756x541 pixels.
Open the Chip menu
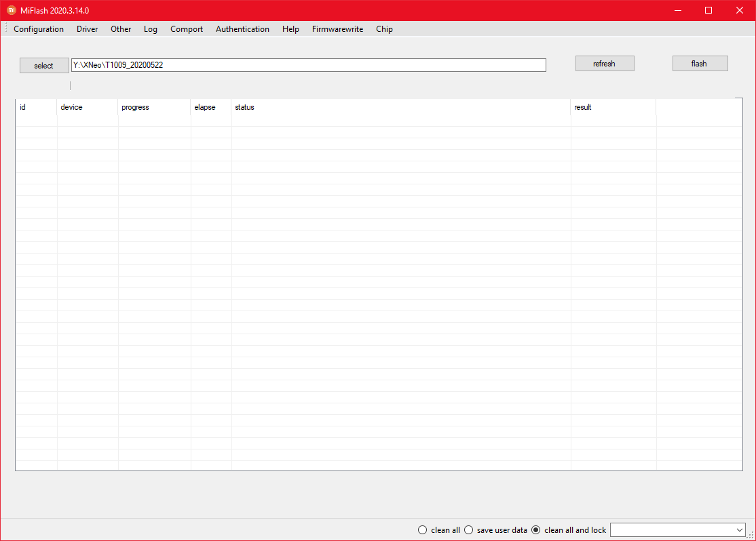point(384,29)
